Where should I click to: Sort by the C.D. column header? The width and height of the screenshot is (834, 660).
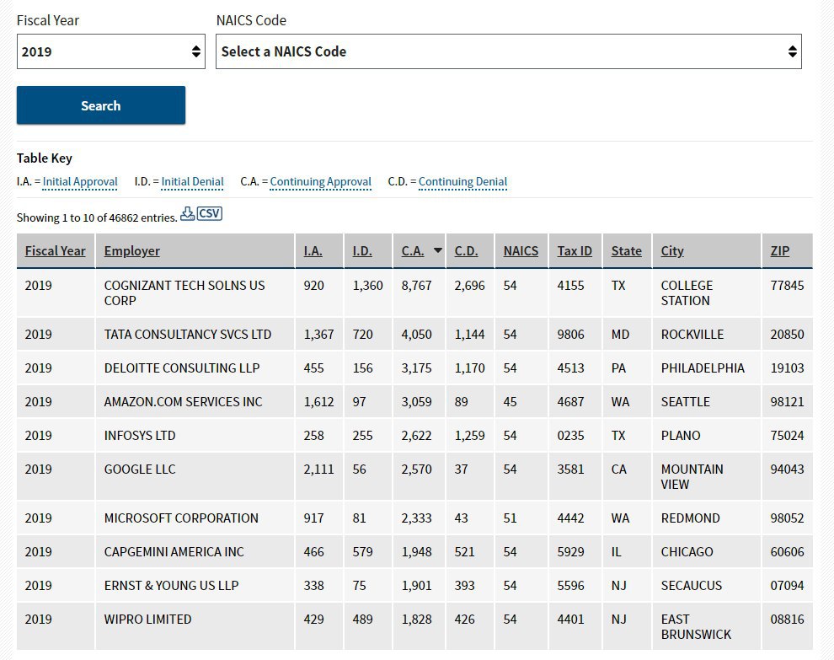click(x=466, y=250)
